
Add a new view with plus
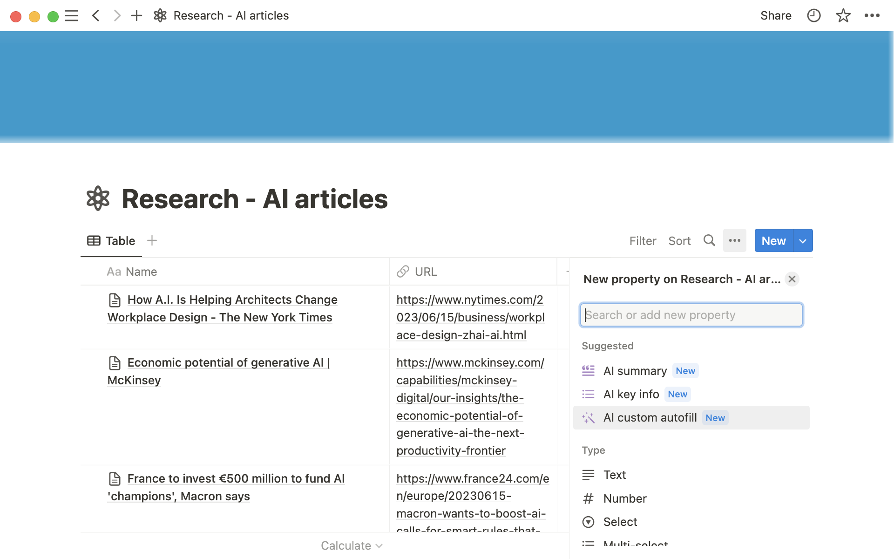152,240
